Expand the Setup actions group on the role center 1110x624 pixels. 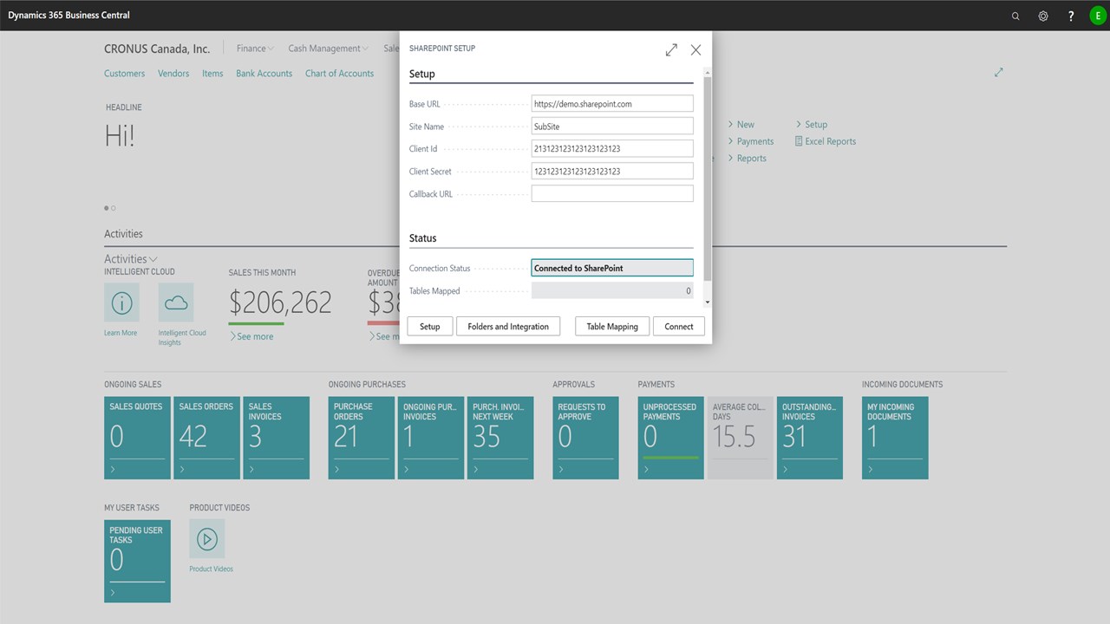[811, 125]
